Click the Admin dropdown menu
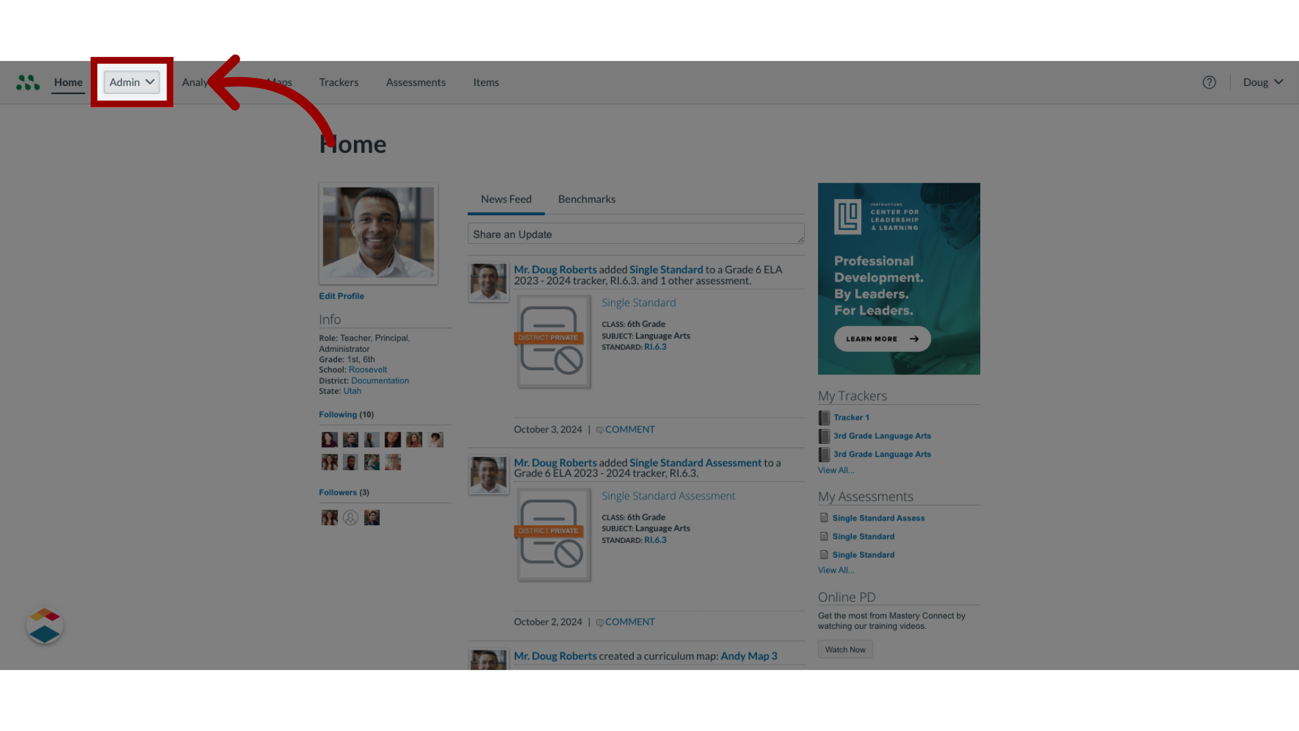Screen dimensions: 1299x731 [132, 82]
